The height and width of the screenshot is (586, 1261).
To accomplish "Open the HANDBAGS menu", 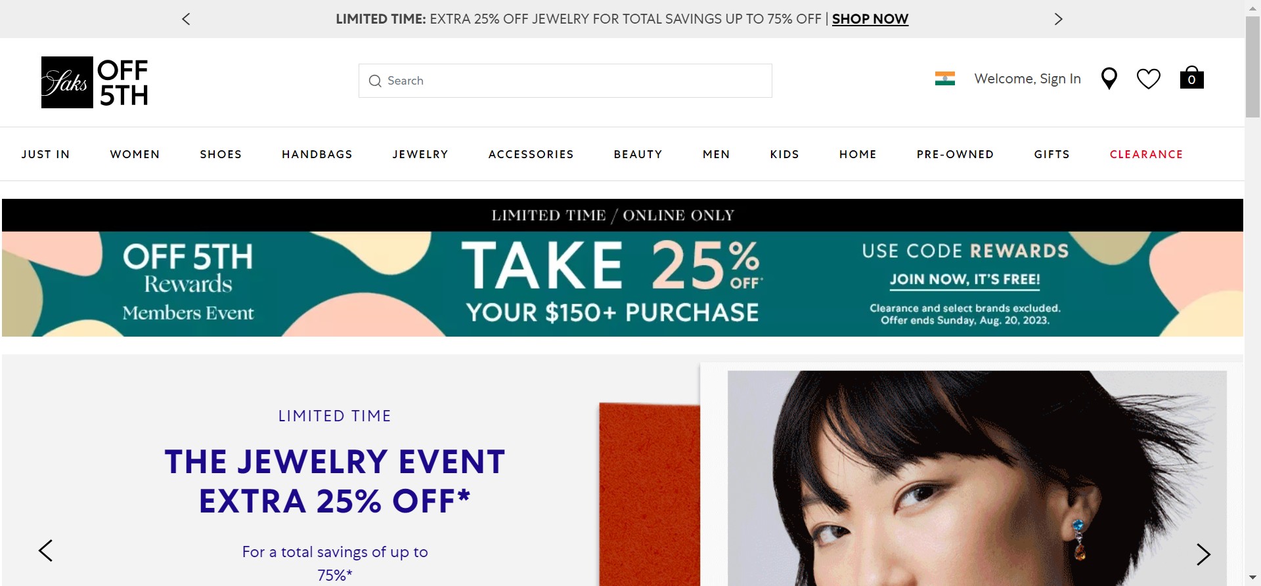I will click(317, 154).
